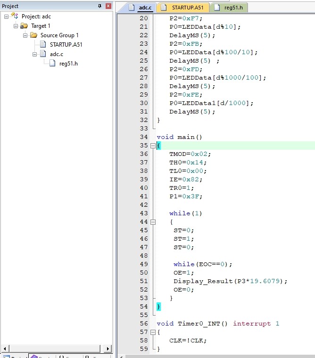Click the 'while(1)' keyword on line 43
This screenshot has width=315, height=358.
pyautogui.click(x=186, y=213)
